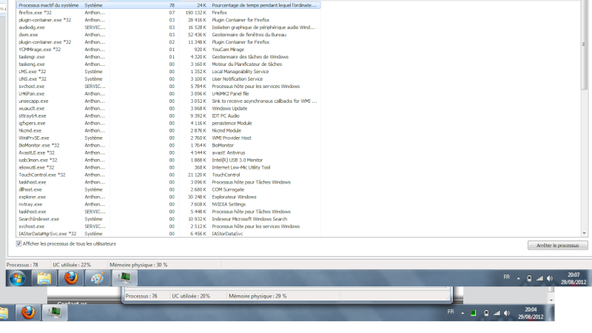Viewport: 592px width, 333px height.
Task: Open the volume icon beside the 20:04 clock
Action: (507, 313)
